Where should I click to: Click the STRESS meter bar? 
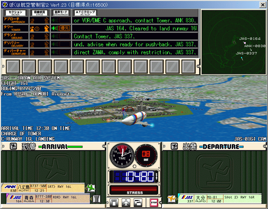pyautogui.click(x=134, y=189)
